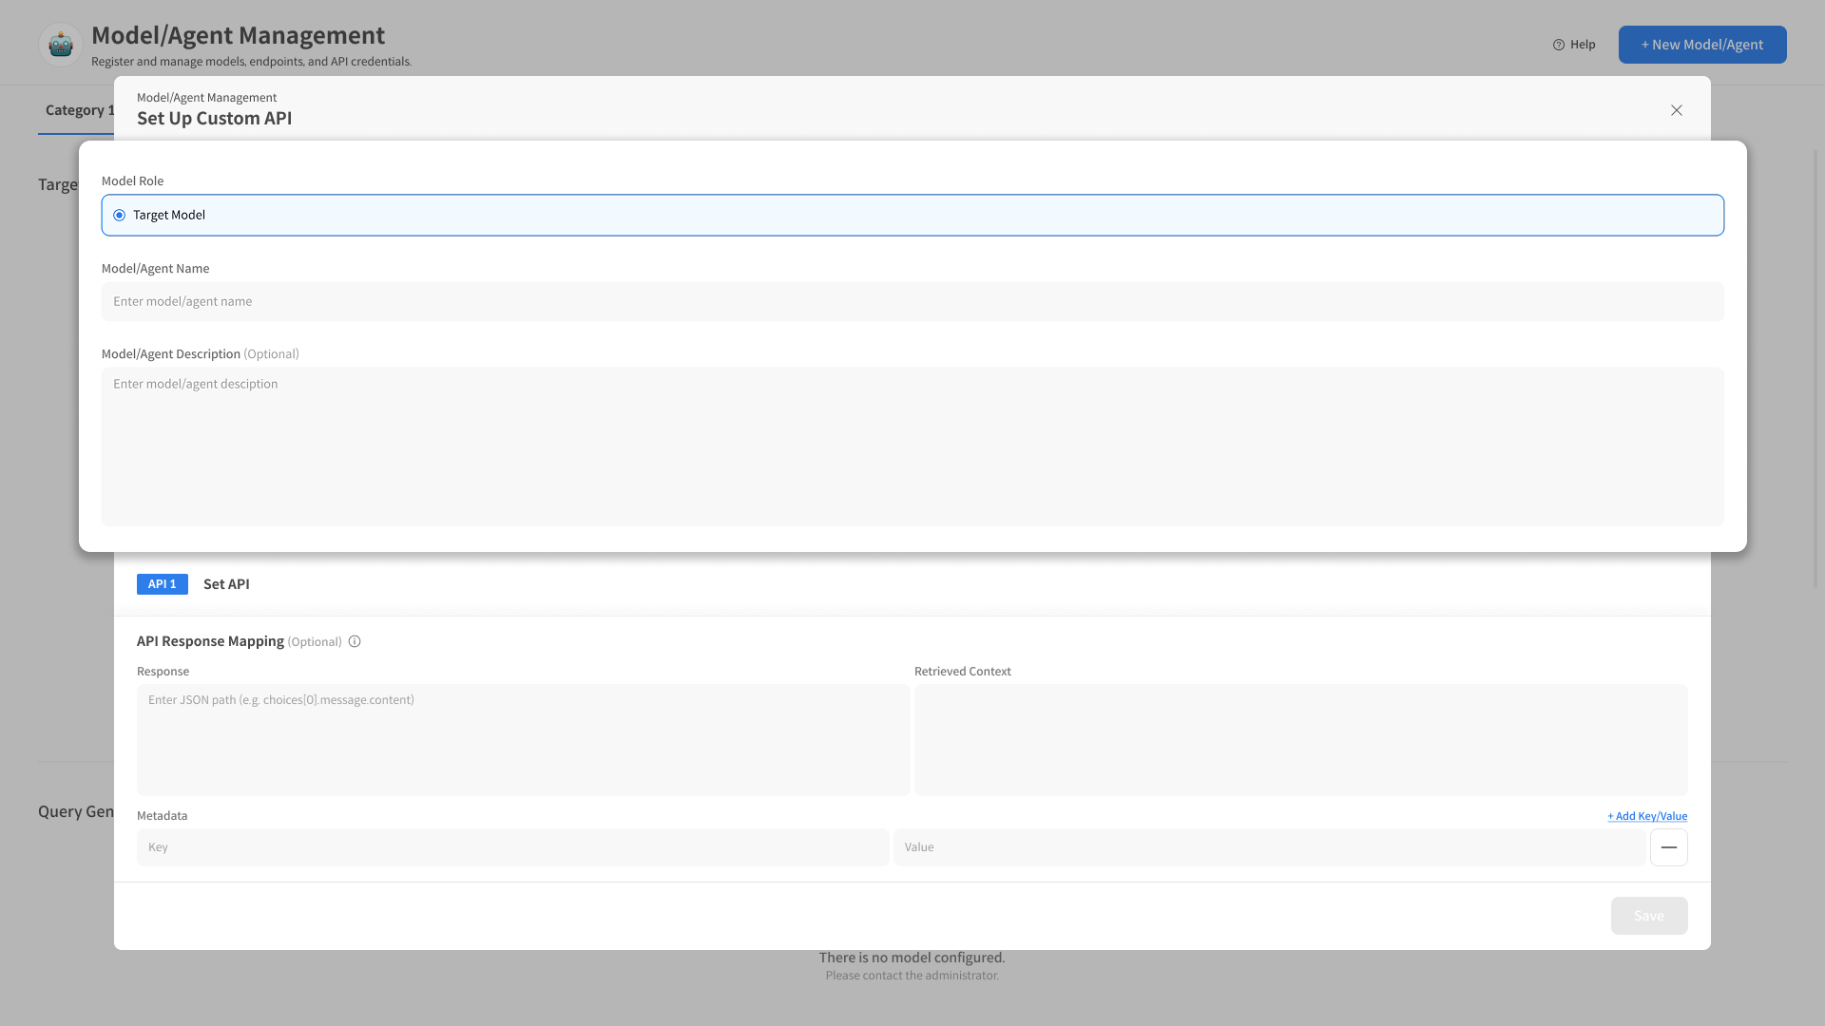Click the Metadata Key input
The image size is (1825, 1026).
click(512, 847)
